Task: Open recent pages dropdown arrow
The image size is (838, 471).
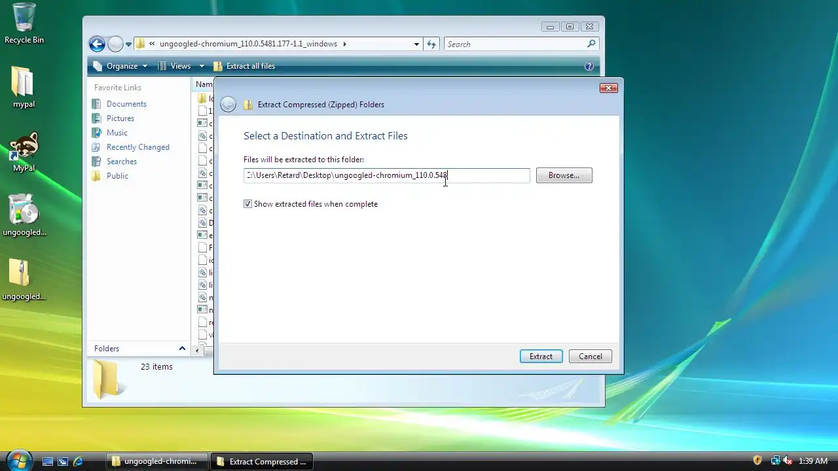Action: pyautogui.click(x=128, y=44)
